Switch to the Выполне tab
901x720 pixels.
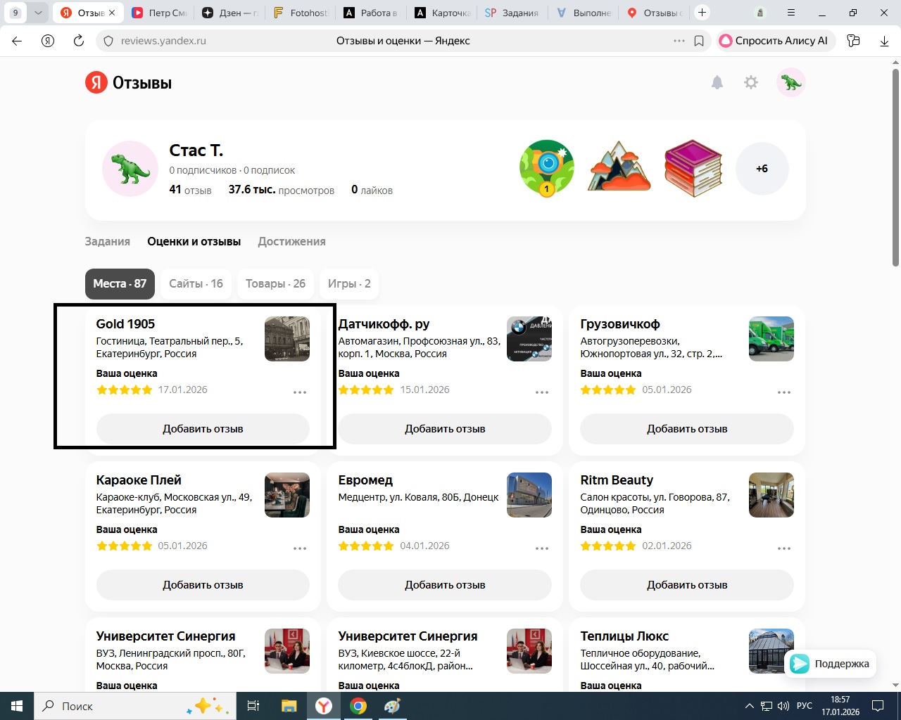click(x=583, y=13)
